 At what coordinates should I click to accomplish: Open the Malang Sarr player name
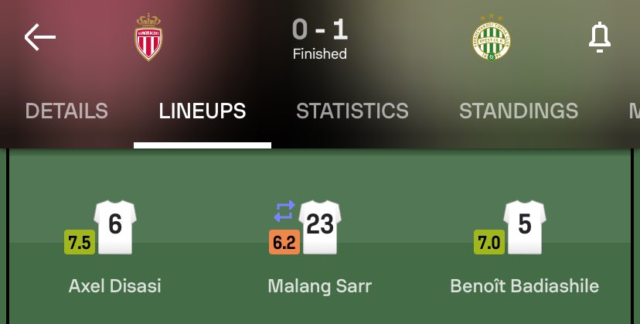pos(319,286)
